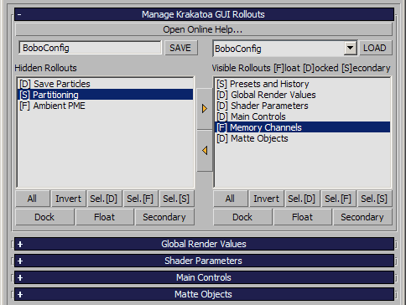Expand the Matte Objects rollout
The height and width of the screenshot is (305, 406).
coord(204,294)
